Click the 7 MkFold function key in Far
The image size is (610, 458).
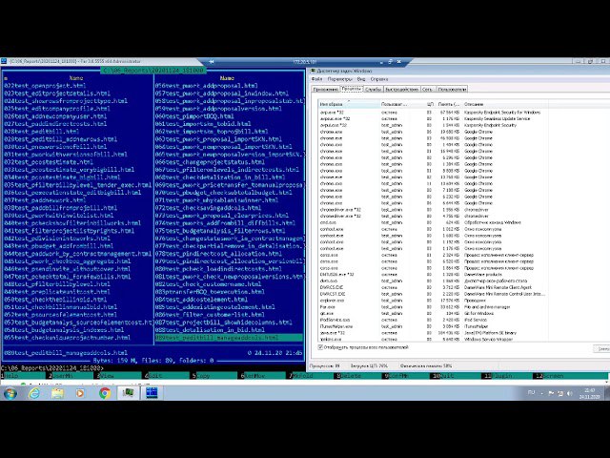[x=312, y=376]
